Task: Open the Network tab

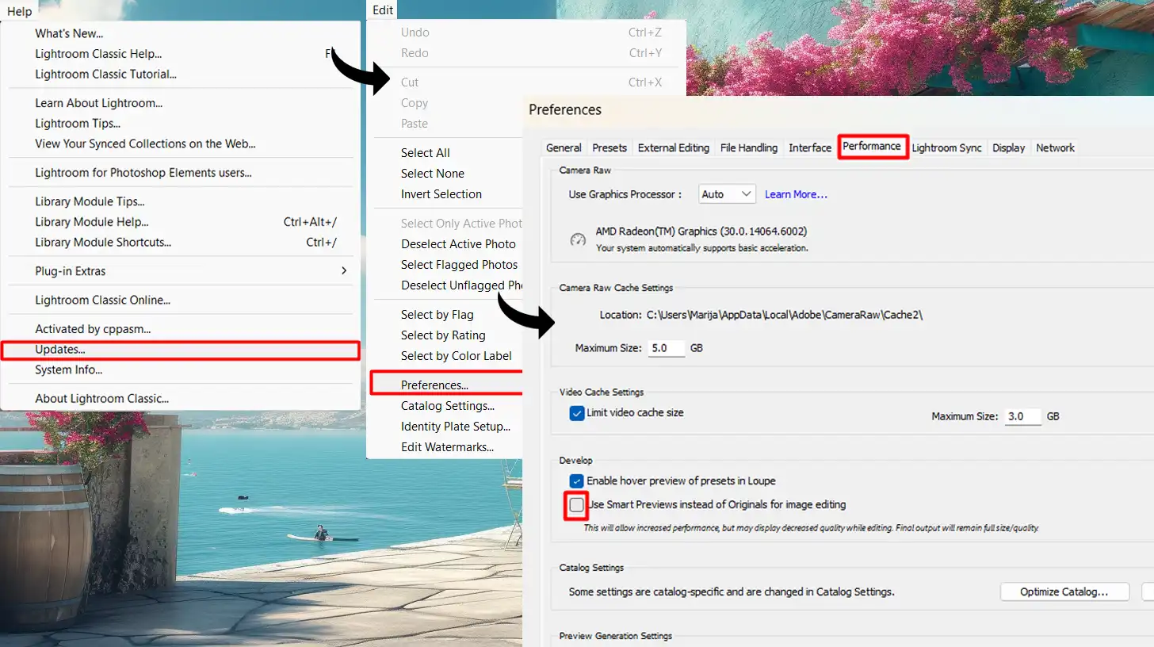Action: [x=1055, y=147]
